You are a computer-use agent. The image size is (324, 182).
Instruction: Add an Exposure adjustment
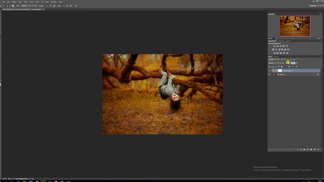(x=283, y=46)
